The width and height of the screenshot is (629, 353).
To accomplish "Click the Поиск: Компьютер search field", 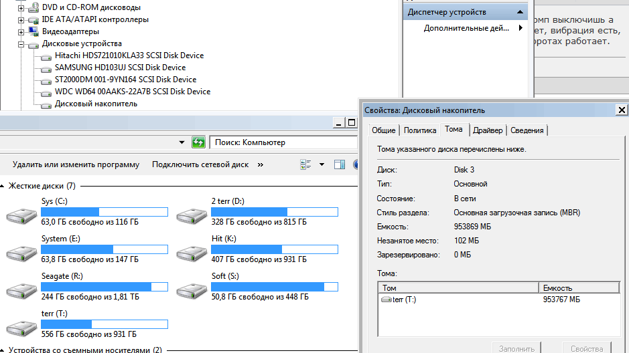I will click(283, 142).
